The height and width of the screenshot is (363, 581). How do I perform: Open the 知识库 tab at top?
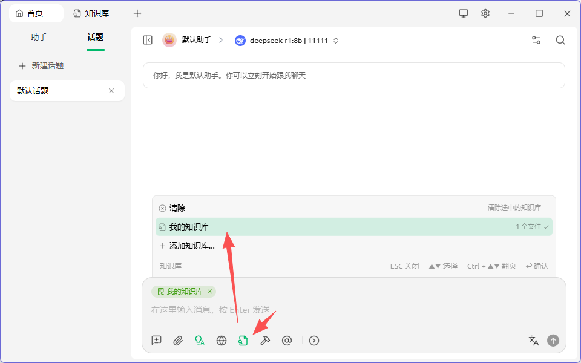[91, 13]
